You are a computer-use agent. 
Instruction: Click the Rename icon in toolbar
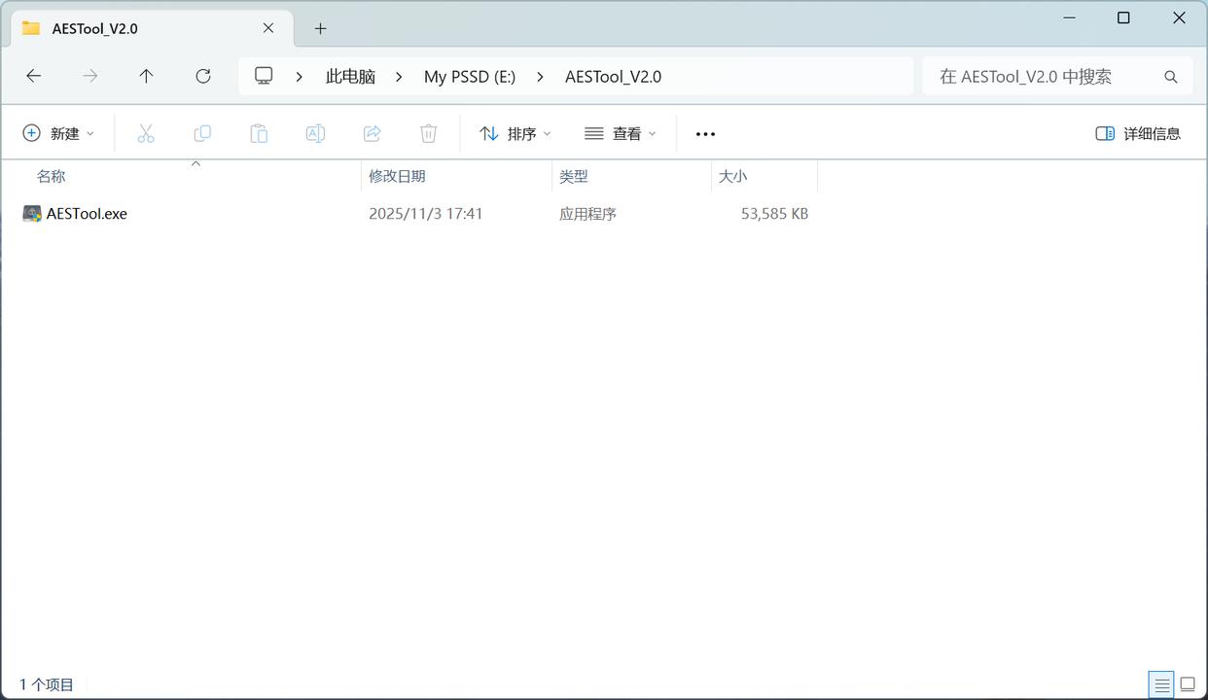point(315,133)
